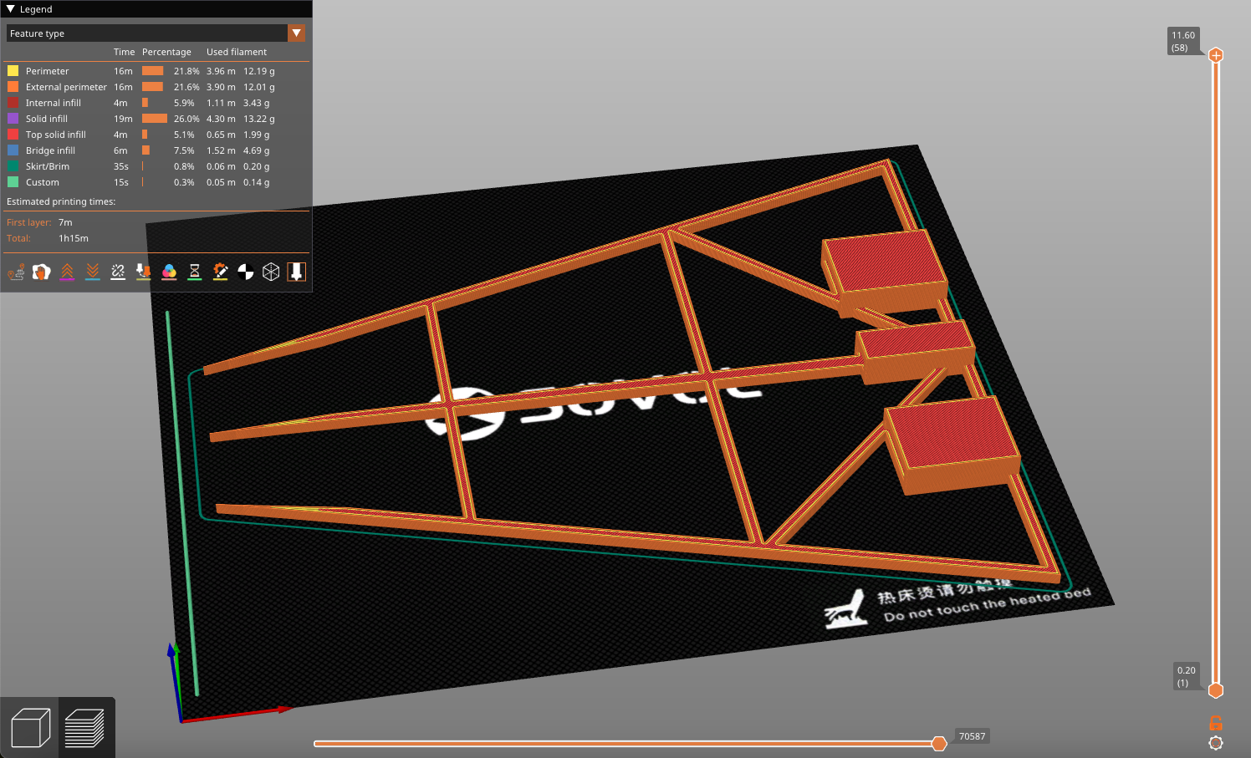
Task: Click total print time 1h15m
Action: (x=74, y=238)
